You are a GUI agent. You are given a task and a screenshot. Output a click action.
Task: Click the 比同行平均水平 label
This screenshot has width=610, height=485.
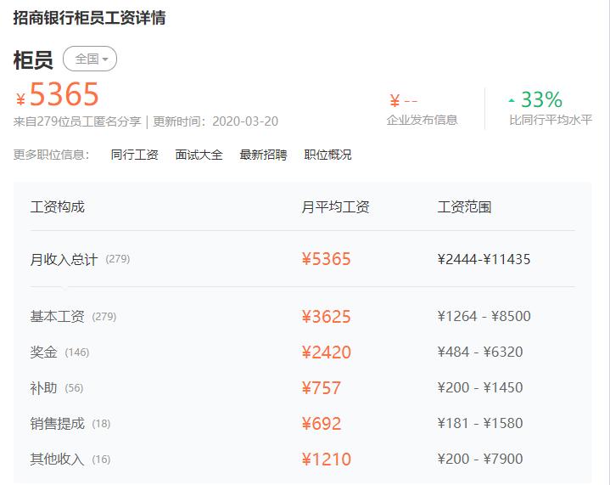[551, 120]
